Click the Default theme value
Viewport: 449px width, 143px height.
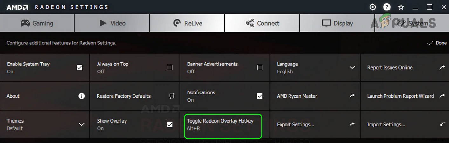pos(15,128)
